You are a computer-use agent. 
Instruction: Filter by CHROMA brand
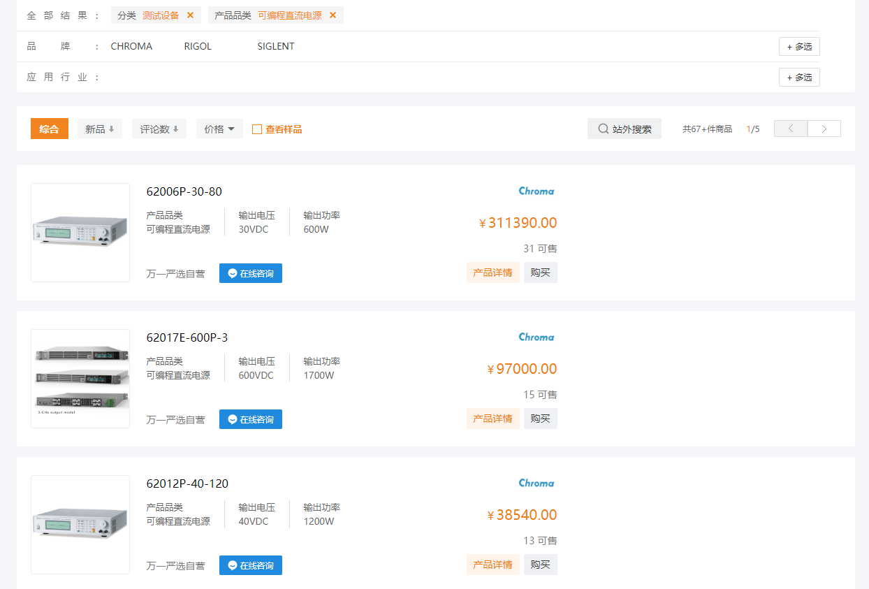click(131, 46)
